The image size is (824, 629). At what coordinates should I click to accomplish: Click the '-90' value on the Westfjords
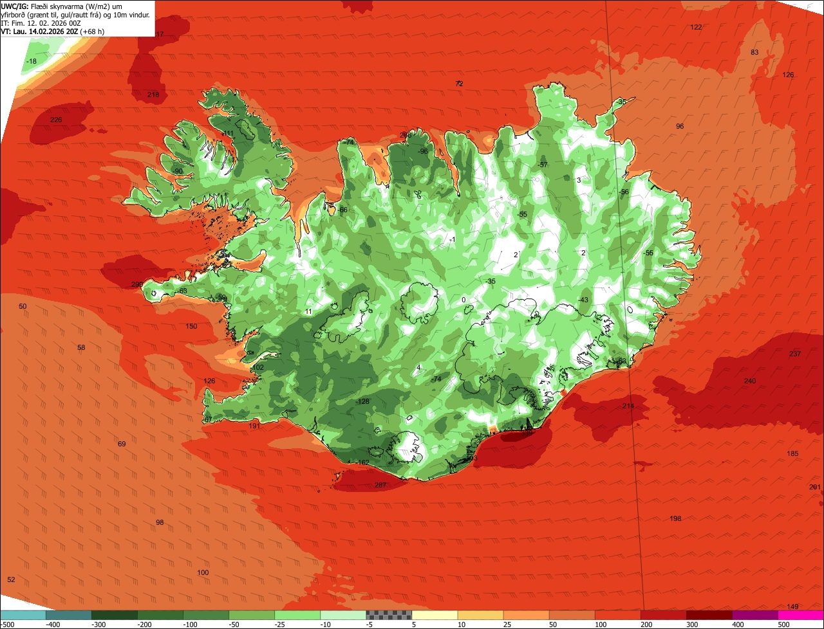click(178, 170)
